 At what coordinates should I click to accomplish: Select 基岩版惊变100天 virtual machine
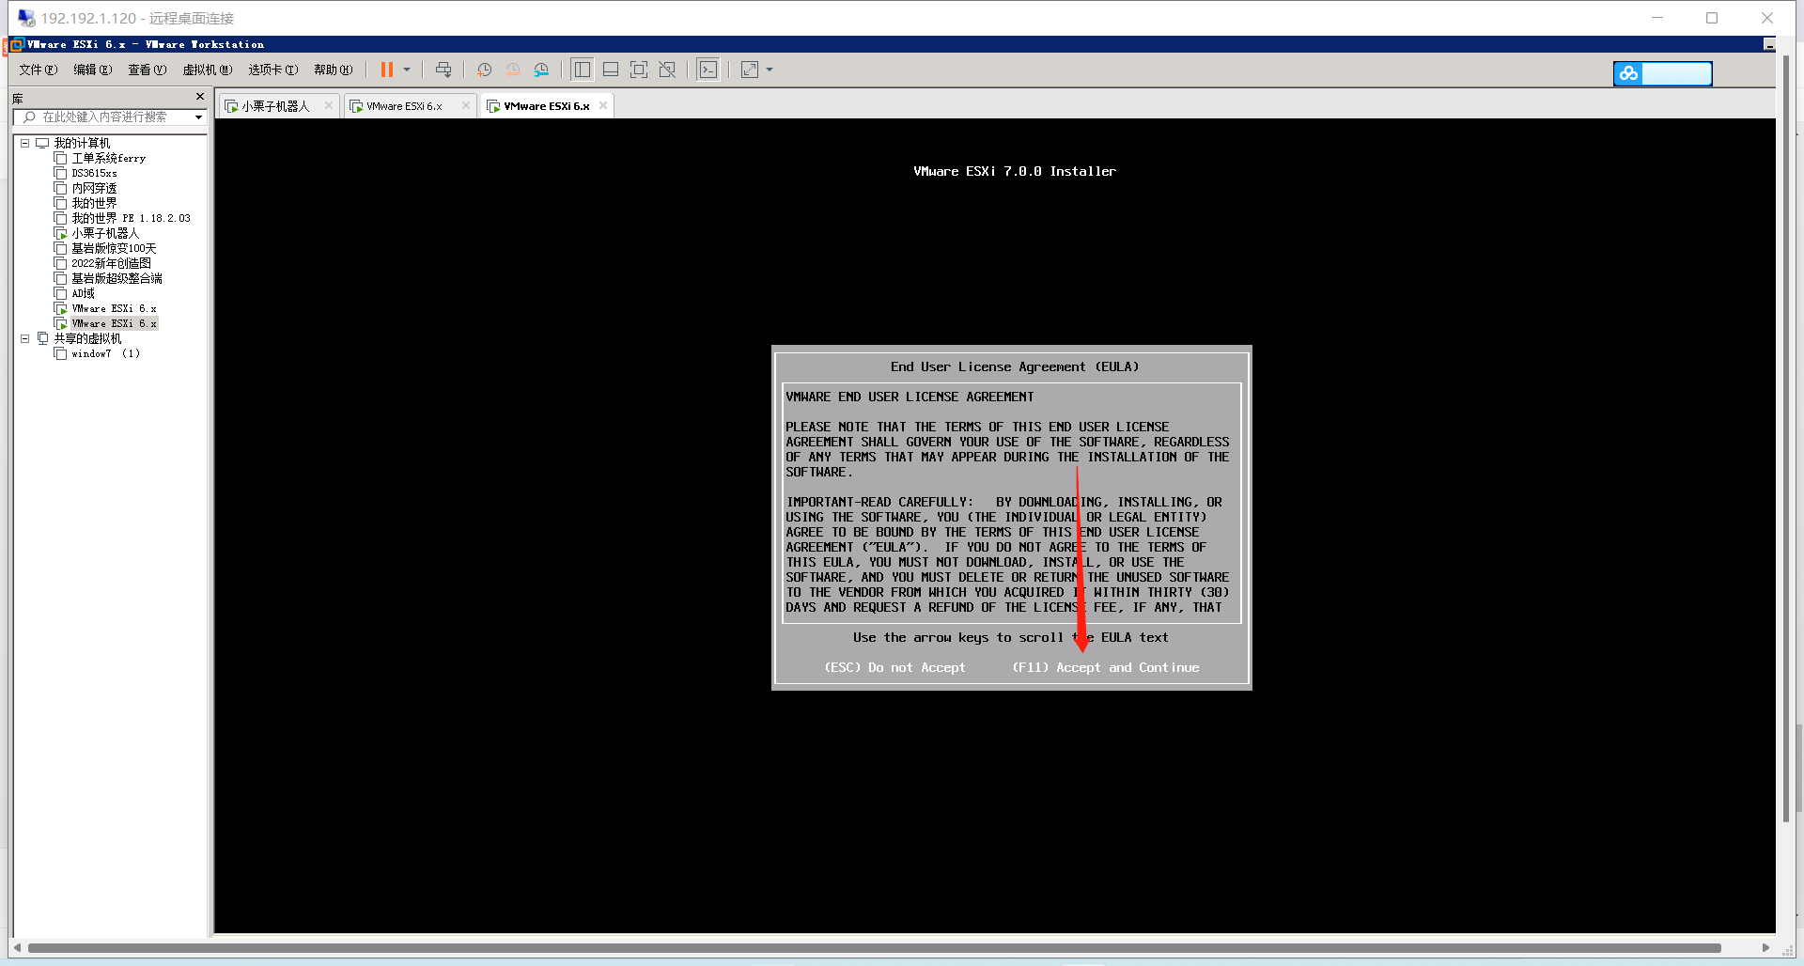114,249
